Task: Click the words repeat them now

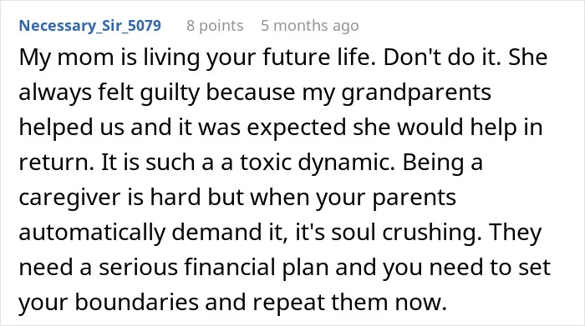Action: point(349,303)
